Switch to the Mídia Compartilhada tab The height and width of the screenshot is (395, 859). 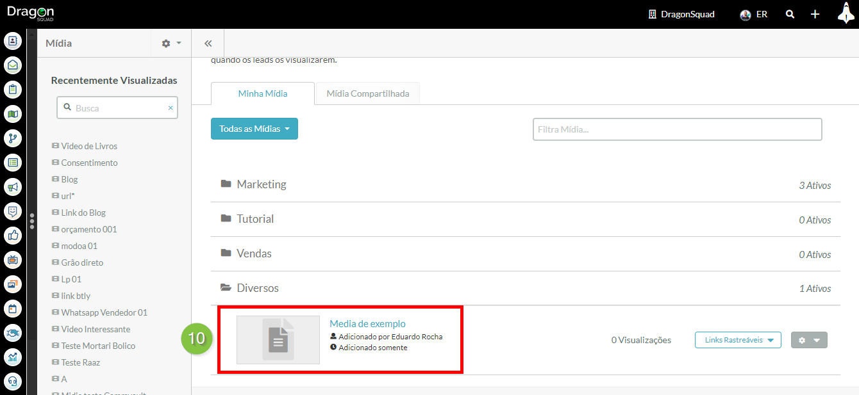(367, 93)
